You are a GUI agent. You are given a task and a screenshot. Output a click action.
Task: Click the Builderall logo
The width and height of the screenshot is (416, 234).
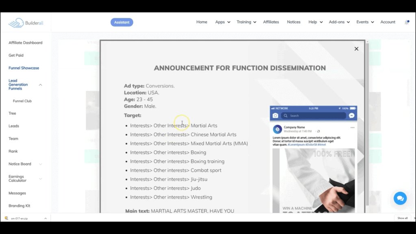tap(26, 23)
